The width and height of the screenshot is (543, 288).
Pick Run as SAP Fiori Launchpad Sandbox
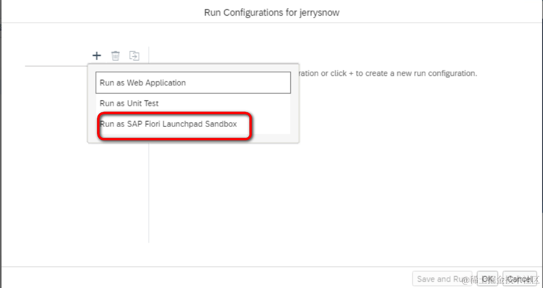pos(168,124)
